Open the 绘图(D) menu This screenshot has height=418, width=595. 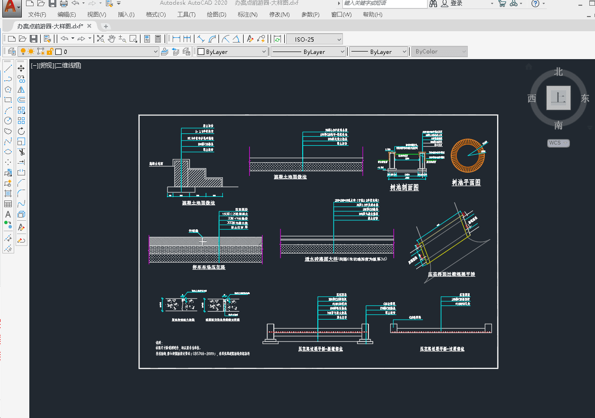(x=217, y=15)
